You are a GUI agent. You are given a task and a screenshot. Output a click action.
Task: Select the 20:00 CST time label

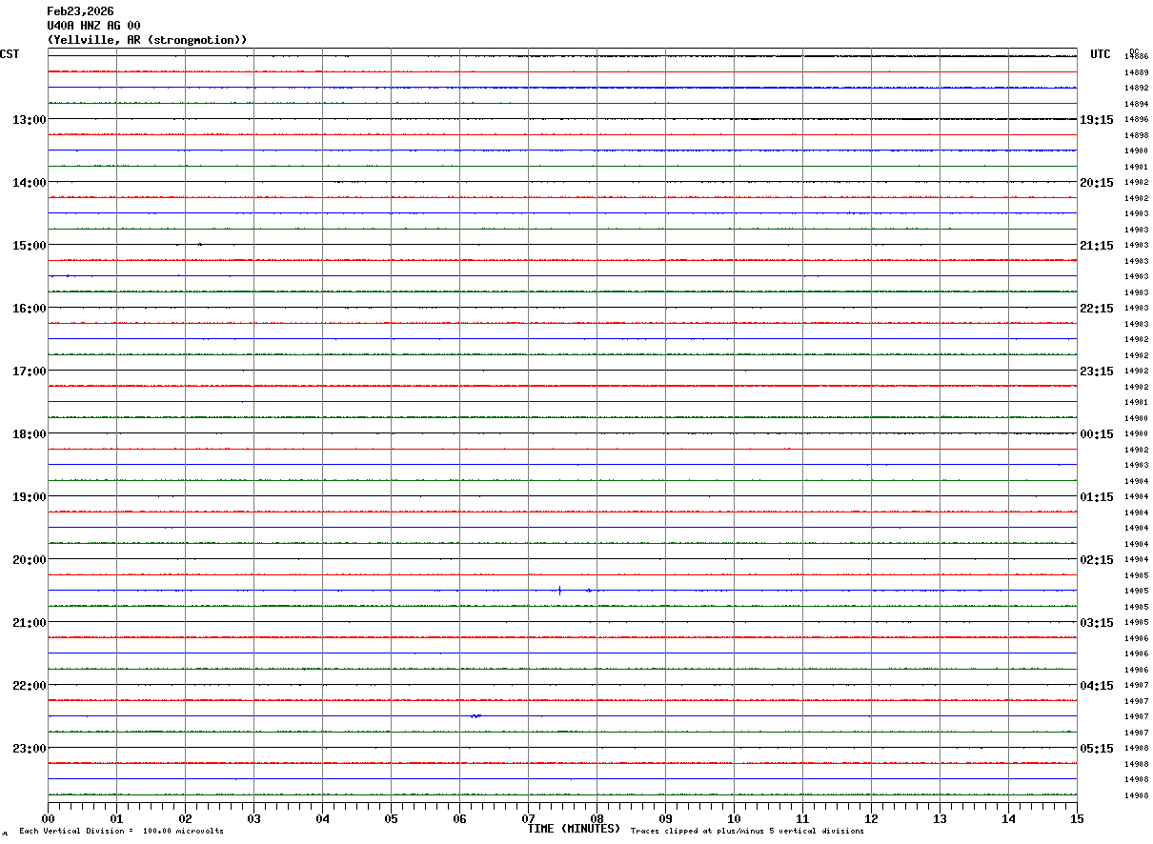30,560
